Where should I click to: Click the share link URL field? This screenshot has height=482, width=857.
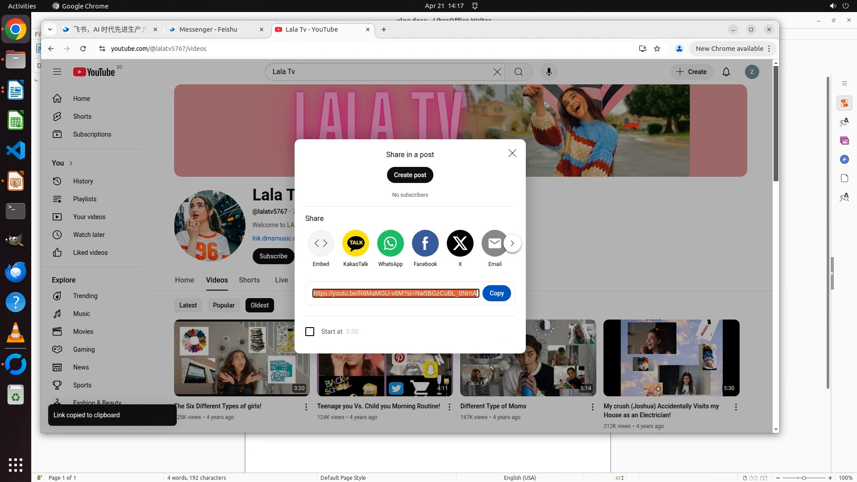(x=395, y=293)
